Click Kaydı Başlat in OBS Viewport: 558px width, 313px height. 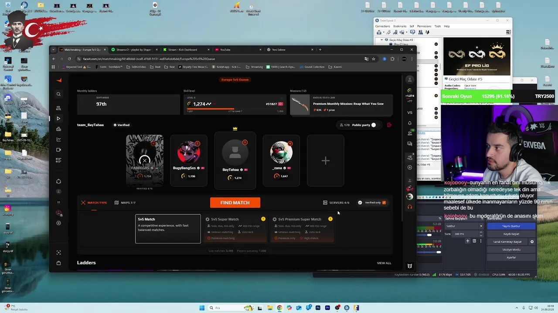click(511, 234)
